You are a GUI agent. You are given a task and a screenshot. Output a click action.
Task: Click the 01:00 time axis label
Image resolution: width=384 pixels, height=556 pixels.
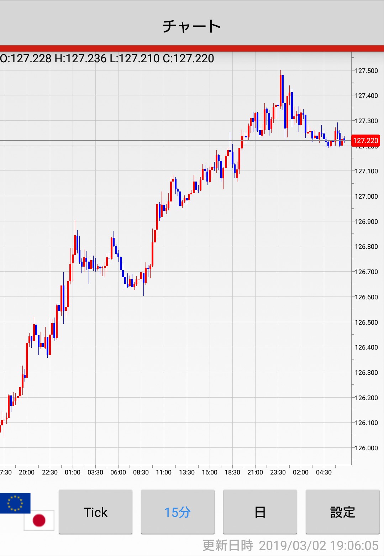click(73, 472)
